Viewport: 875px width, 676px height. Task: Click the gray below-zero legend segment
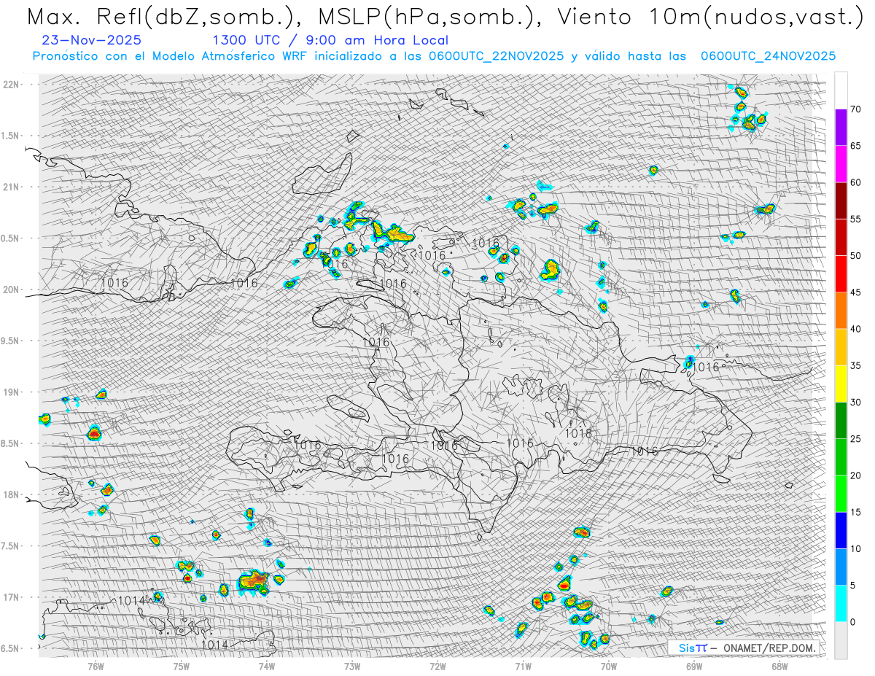[x=841, y=640]
